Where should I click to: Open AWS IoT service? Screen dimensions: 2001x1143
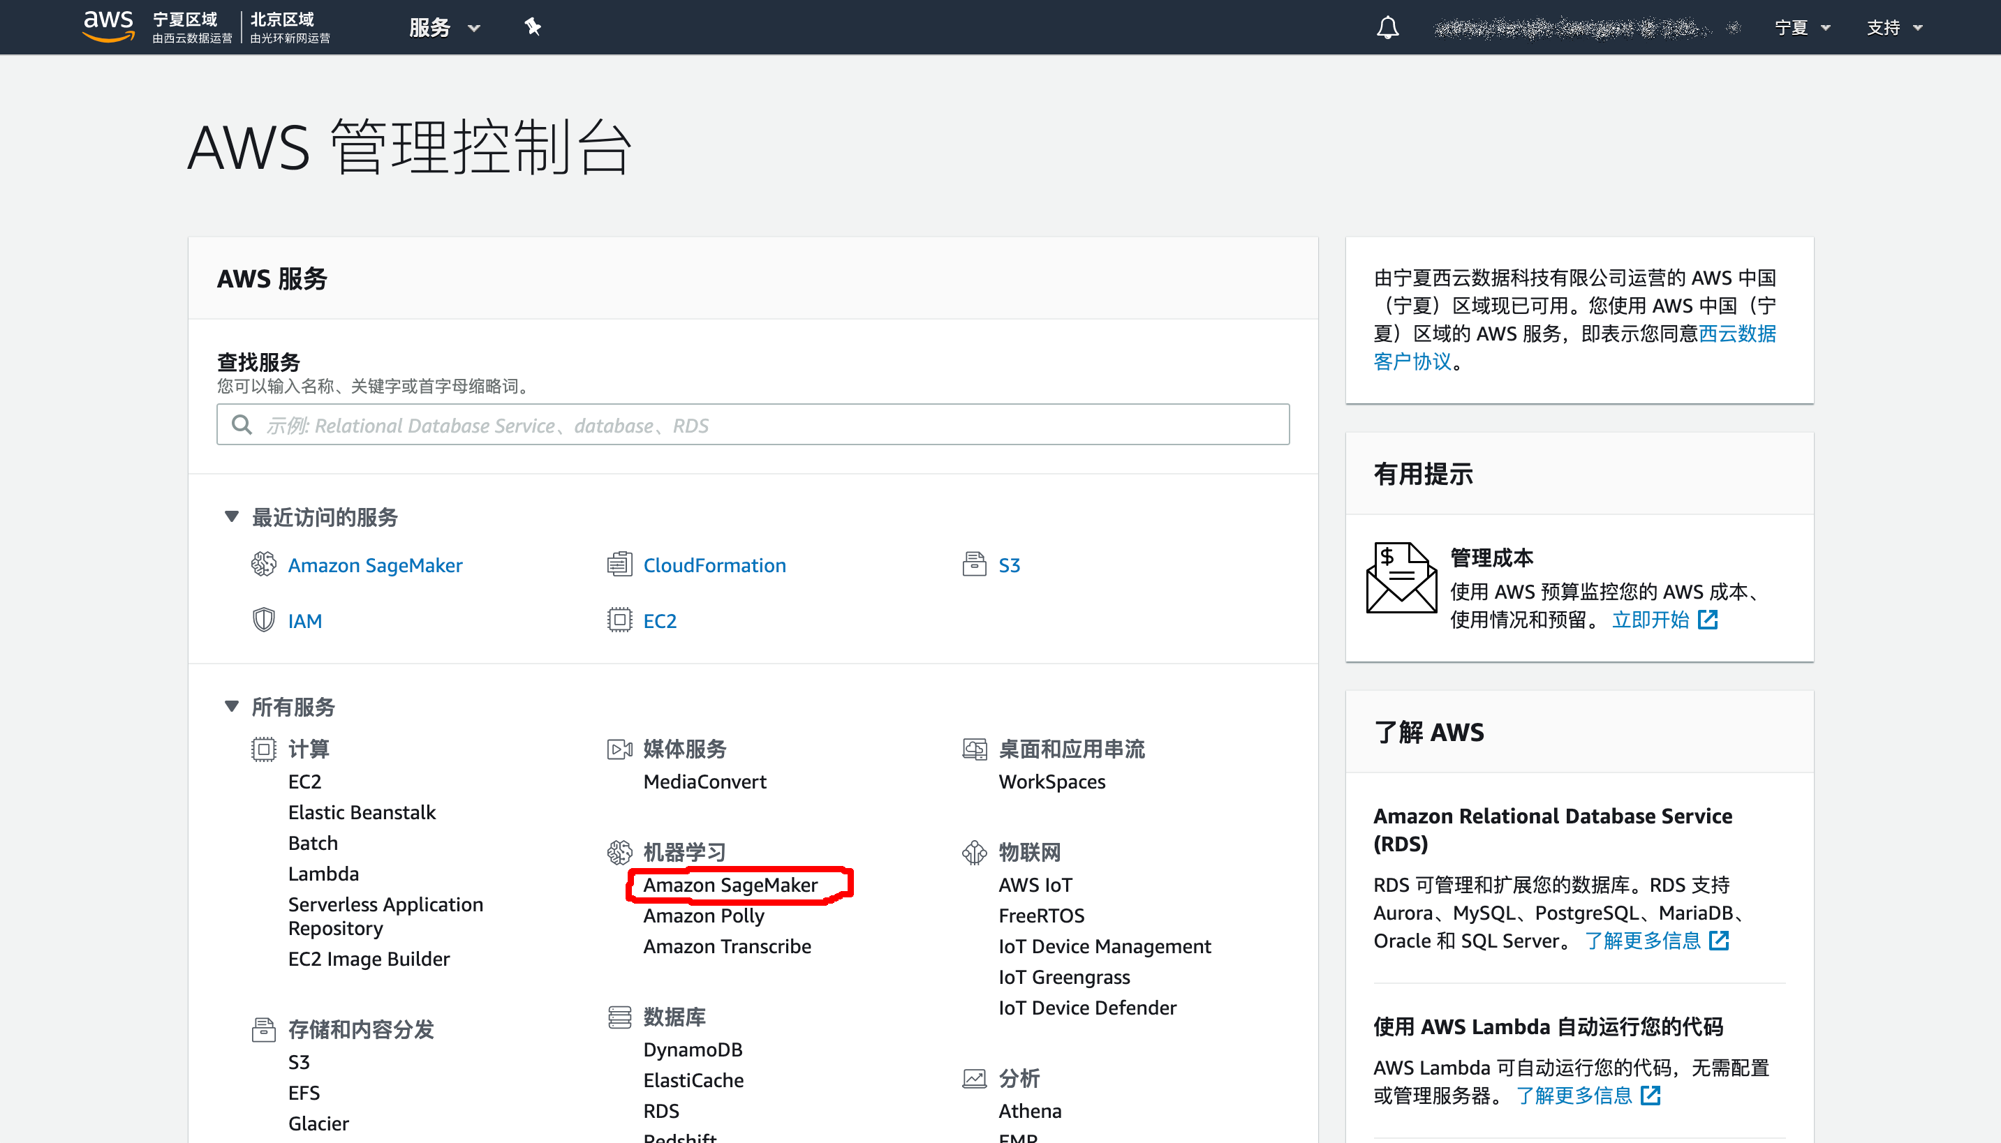click(x=1035, y=886)
